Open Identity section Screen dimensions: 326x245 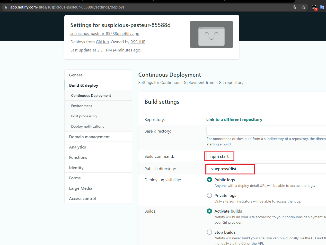click(x=98, y=168)
